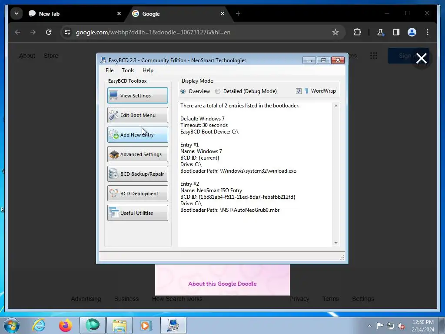Click scroll down arrow in entries text box
Viewport: 445px width, 334px height.
click(x=336, y=243)
